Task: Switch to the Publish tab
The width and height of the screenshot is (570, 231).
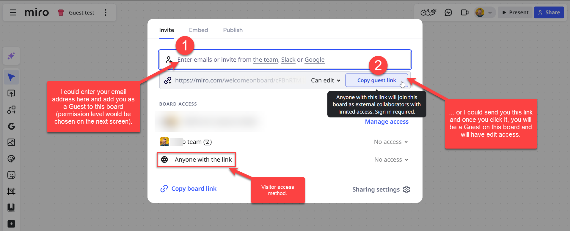Action: point(233,30)
